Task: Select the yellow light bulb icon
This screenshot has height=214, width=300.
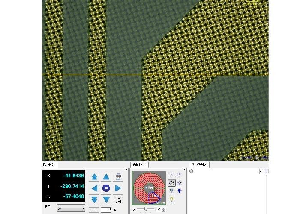Action: click(x=171, y=199)
